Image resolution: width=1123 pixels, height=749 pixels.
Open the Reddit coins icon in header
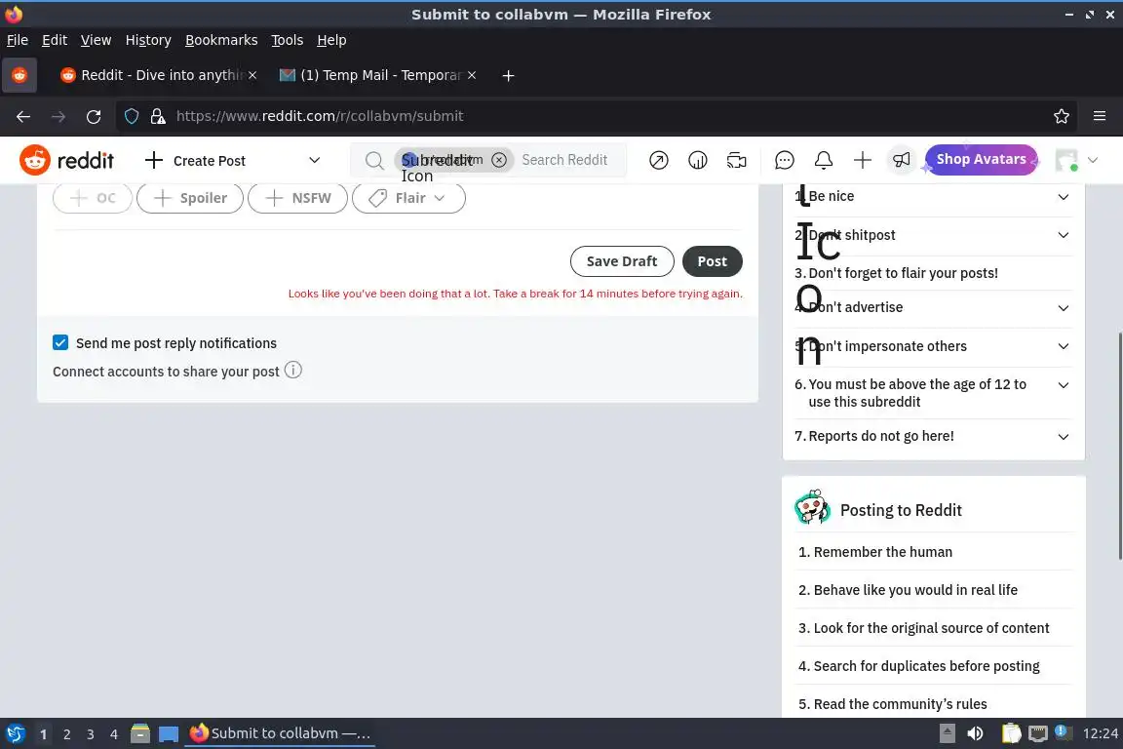pos(698,160)
